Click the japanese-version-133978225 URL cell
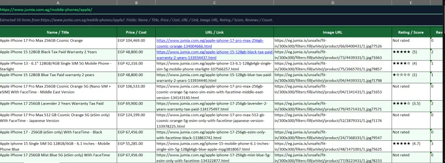Screen dimensions: 445x163 click(x=214, y=120)
